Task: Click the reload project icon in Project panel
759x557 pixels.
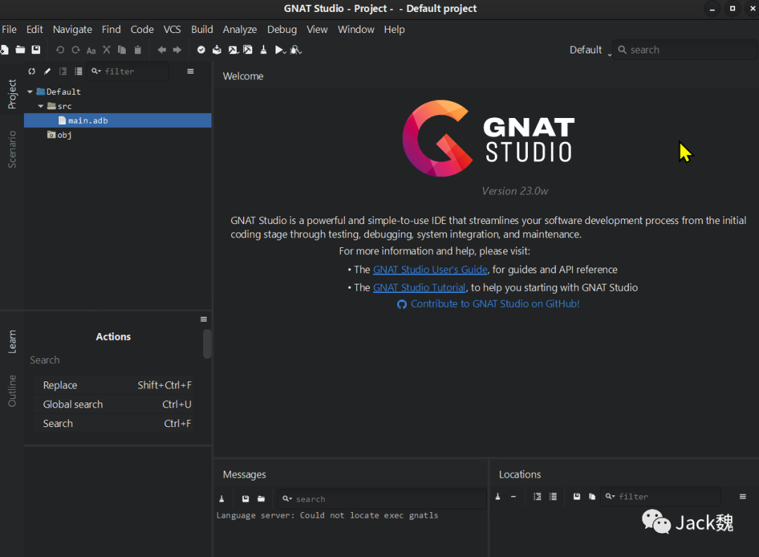Action: coord(32,71)
